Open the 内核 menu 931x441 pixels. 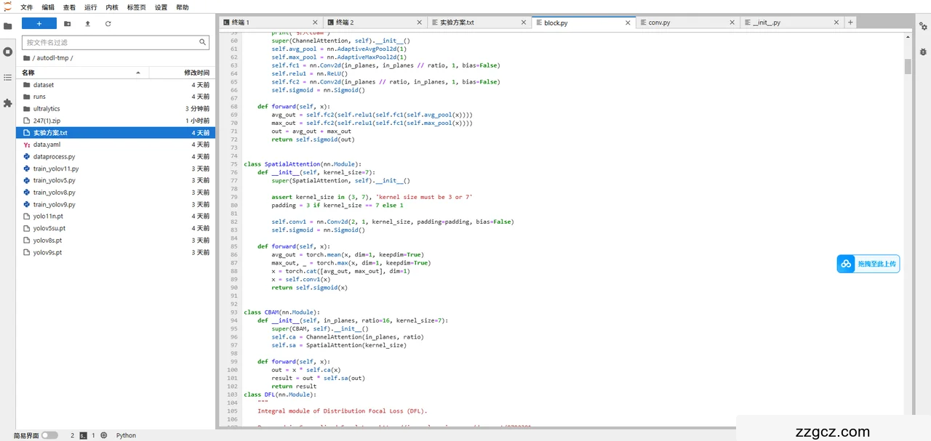point(112,7)
